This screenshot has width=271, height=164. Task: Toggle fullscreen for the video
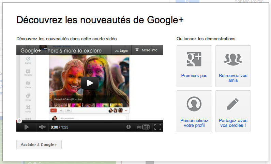pos(157,127)
